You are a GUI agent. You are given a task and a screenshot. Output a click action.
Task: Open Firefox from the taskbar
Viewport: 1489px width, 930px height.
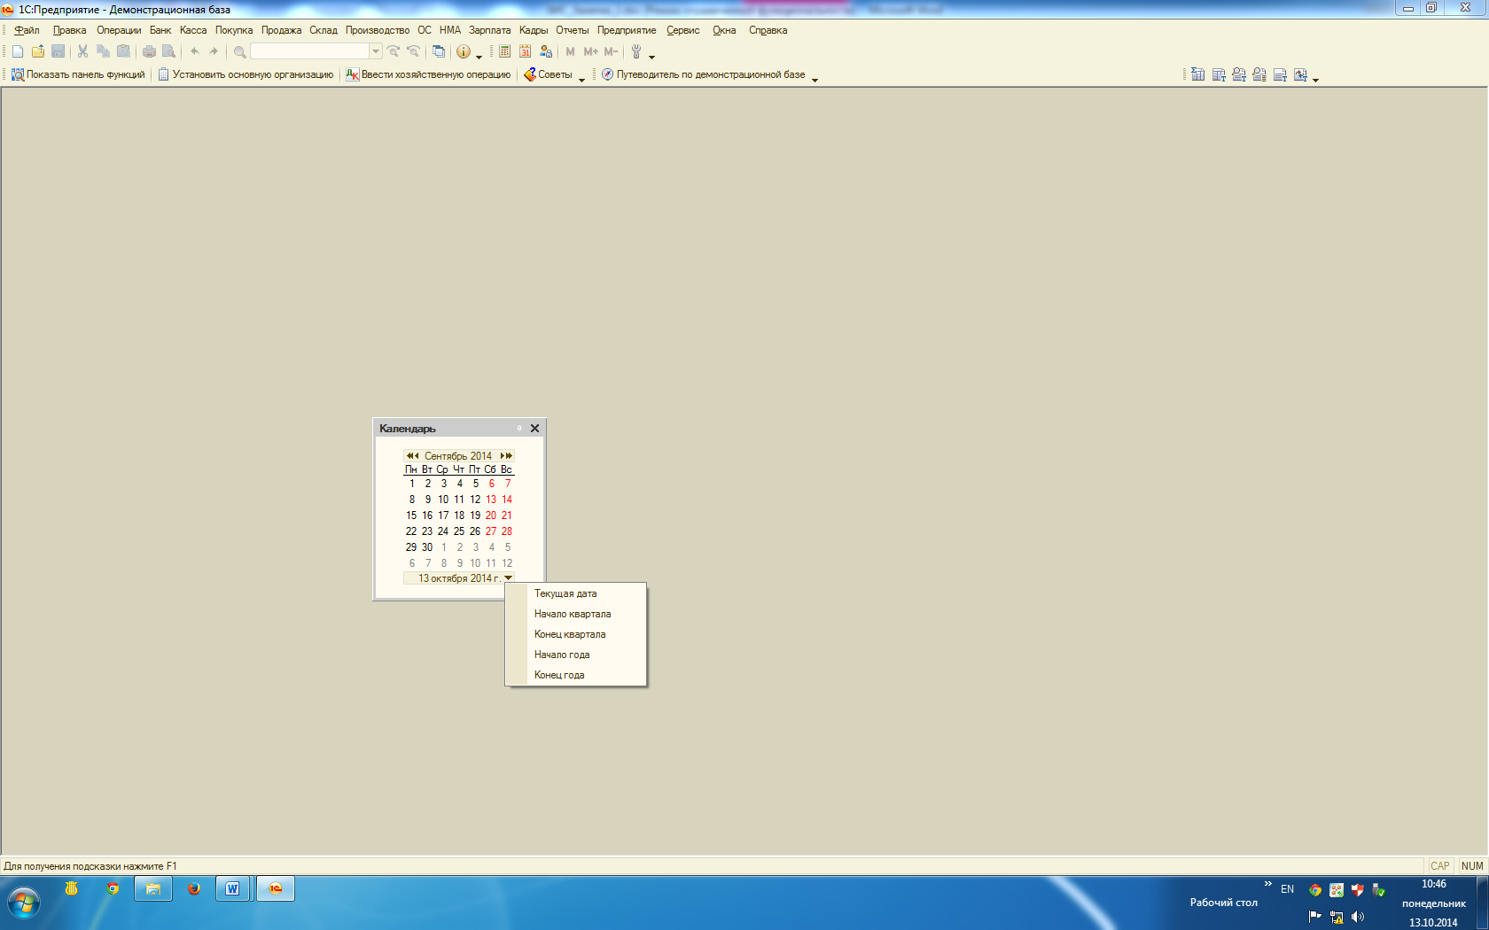[194, 888]
